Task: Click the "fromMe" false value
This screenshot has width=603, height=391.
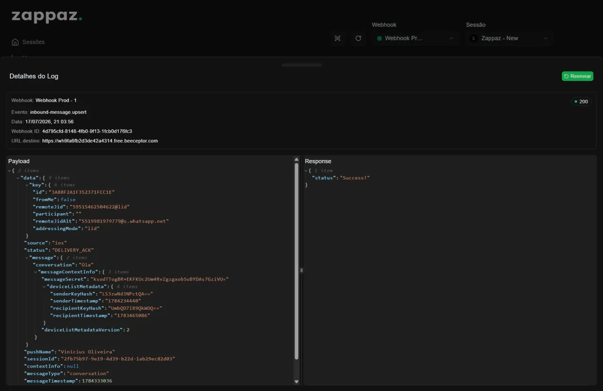Action: point(68,199)
